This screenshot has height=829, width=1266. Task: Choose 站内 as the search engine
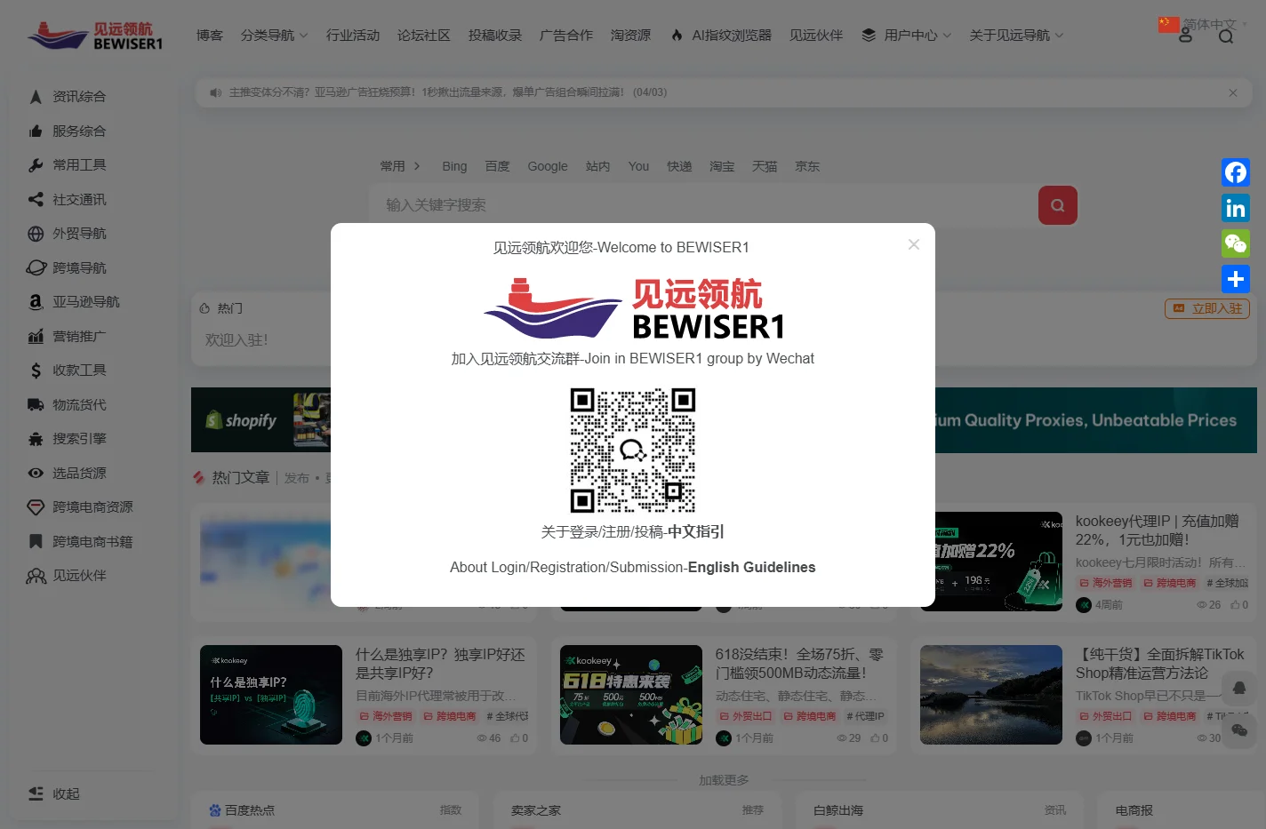click(598, 166)
